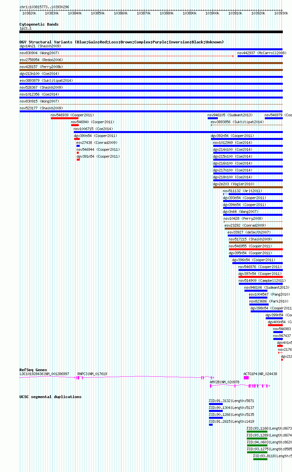Click esv1004547 (Pang2010) label

tap(270, 294)
